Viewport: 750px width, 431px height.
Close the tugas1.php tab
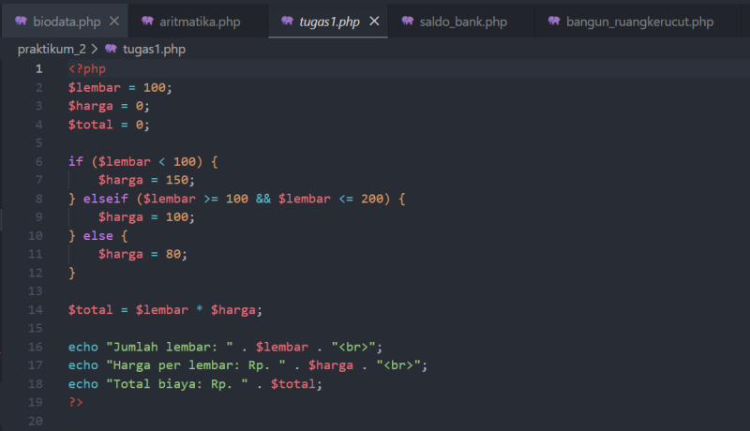click(374, 21)
